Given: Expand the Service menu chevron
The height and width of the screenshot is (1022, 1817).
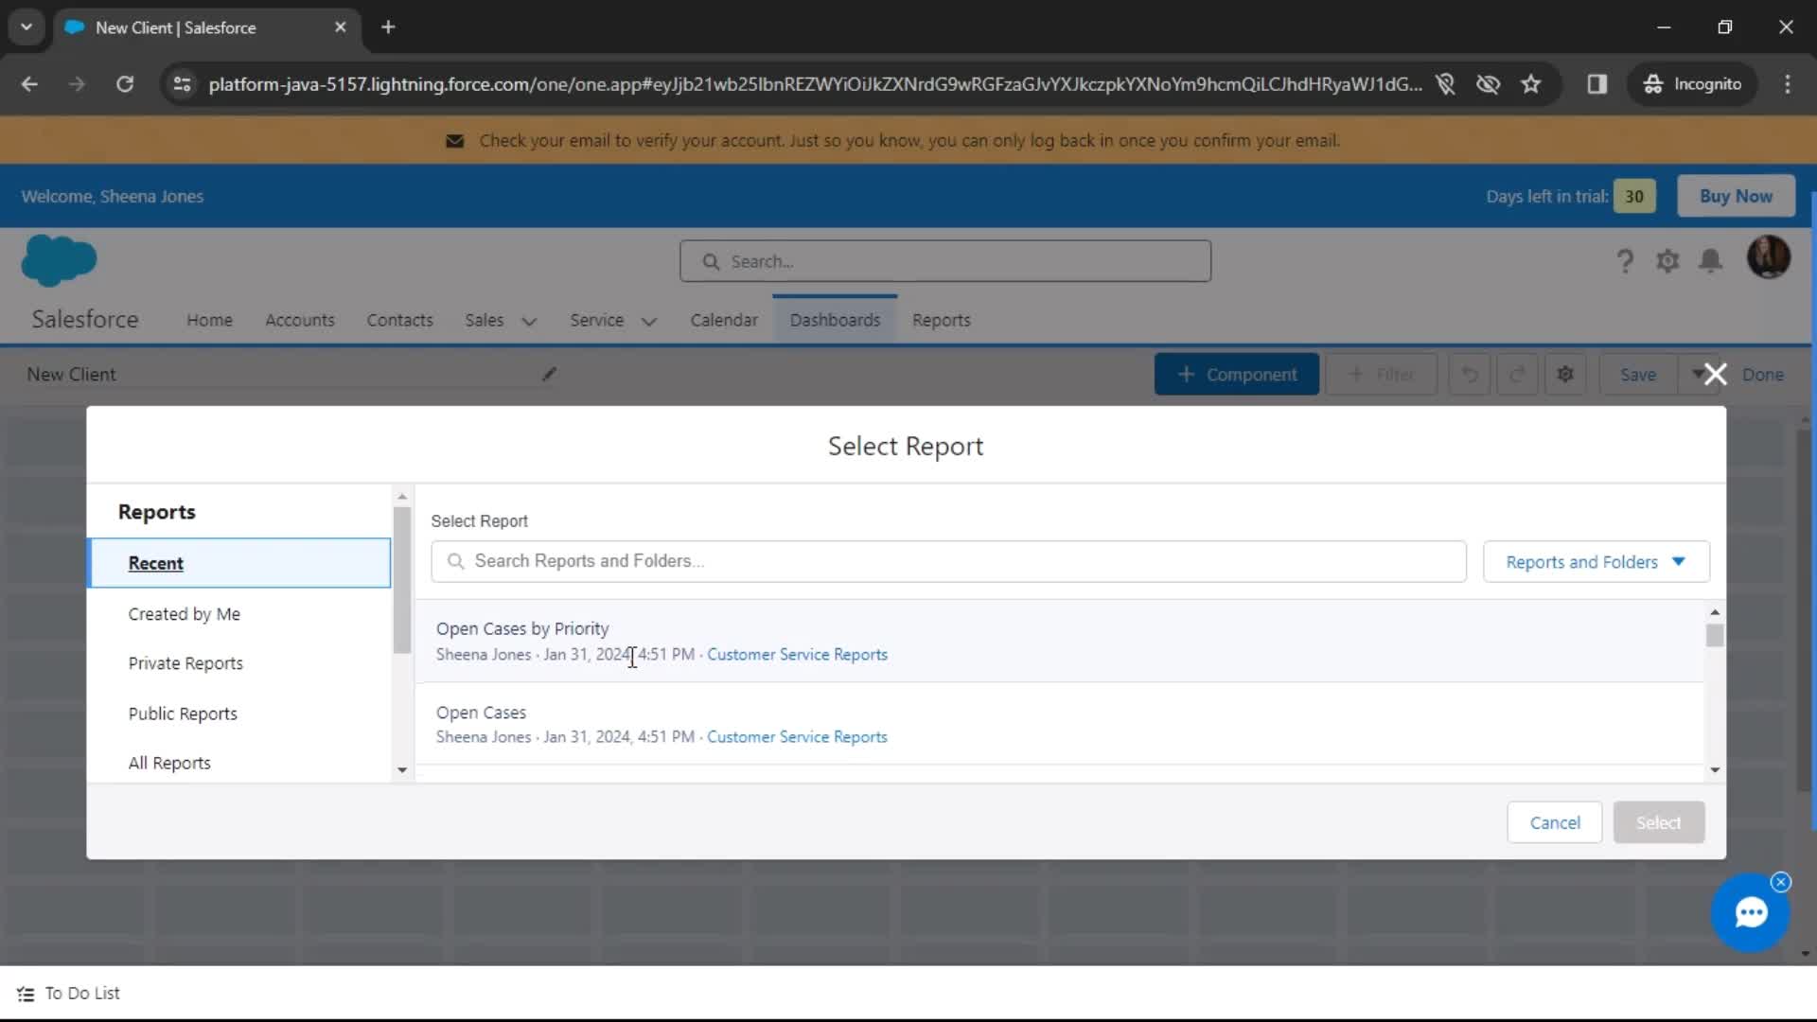Looking at the screenshot, I should click(649, 321).
